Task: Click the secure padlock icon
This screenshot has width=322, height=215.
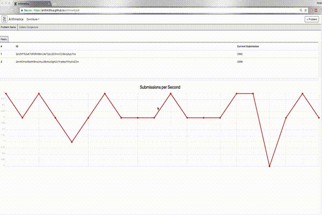Action: click(22, 10)
